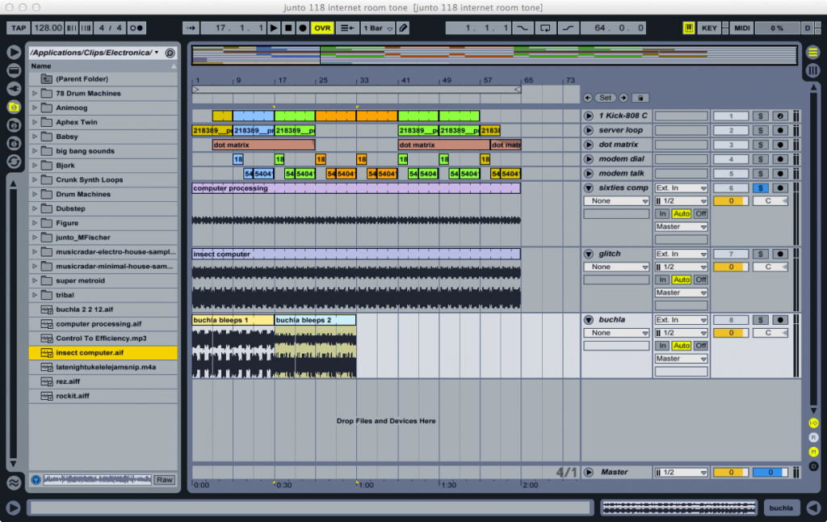Image resolution: width=827 pixels, height=522 pixels.
Task: Toggle track 4 modem dial activator
Action: (730, 159)
